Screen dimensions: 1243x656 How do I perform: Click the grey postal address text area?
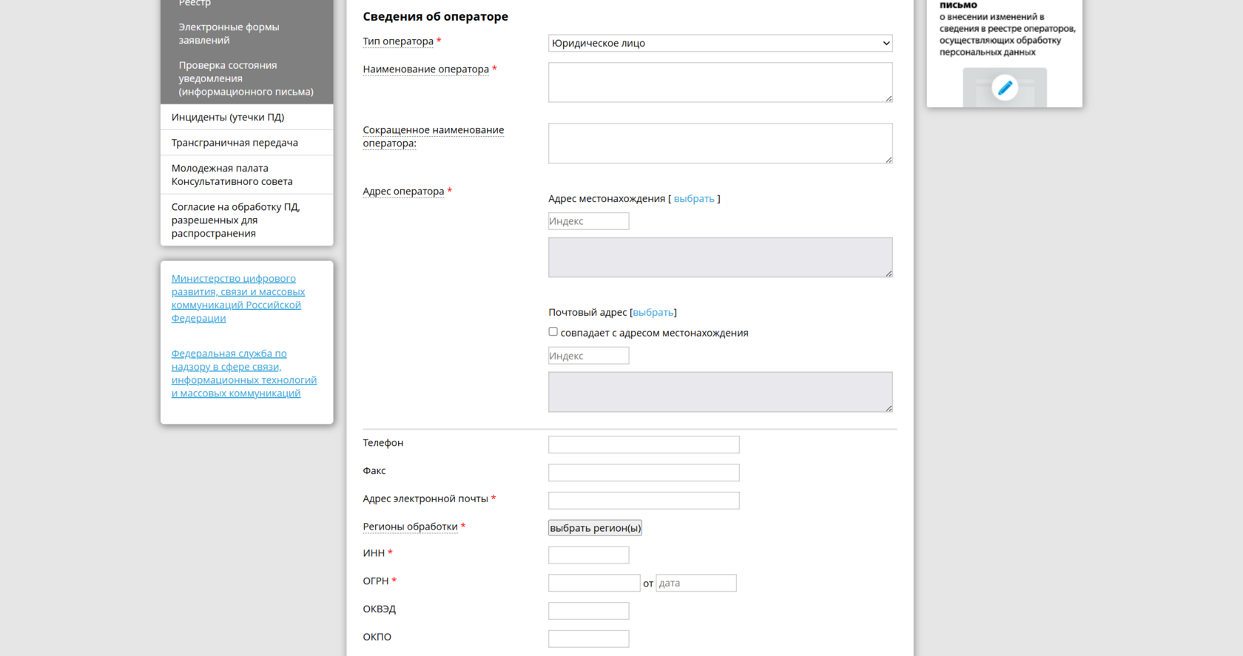click(x=720, y=392)
